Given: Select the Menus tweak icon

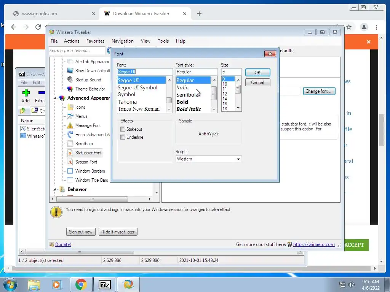Looking at the screenshot, I should (x=70, y=116).
